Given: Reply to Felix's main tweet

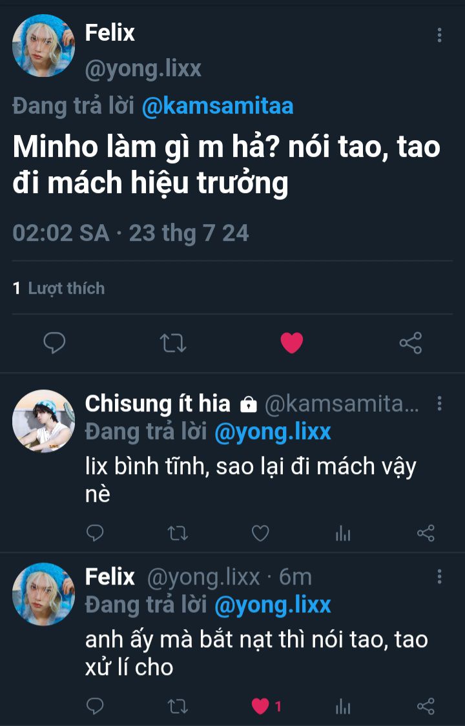Looking at the screenshot, I should [x=54, y=343].
